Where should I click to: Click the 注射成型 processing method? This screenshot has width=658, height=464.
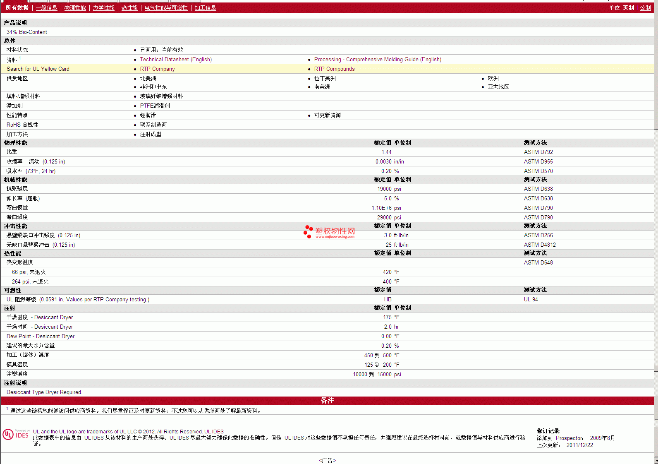[x=151, y=135]
